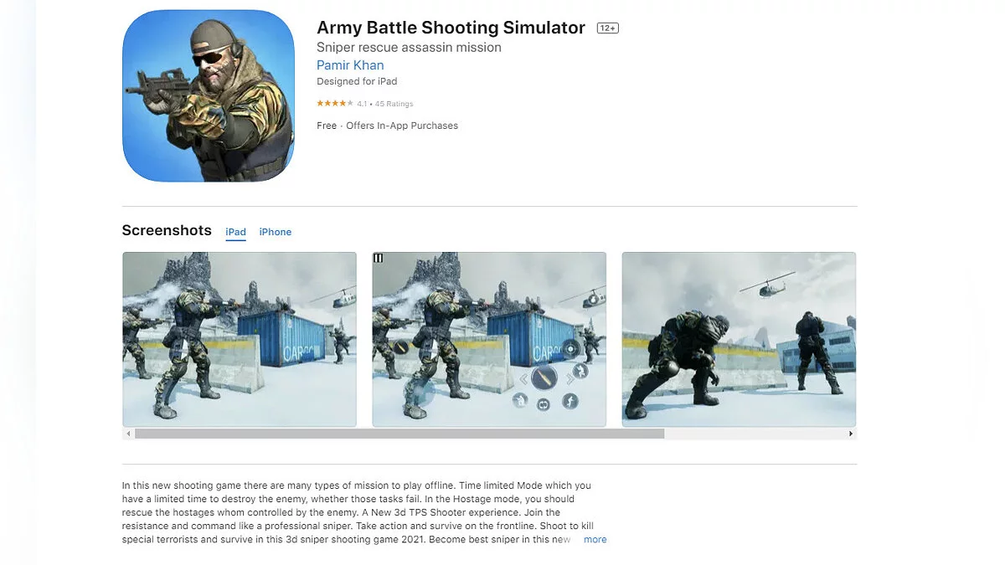Open the third helicopter screenshot thumbnail
The height and width of the screenshot is (565, 1005).
point(739,340)
